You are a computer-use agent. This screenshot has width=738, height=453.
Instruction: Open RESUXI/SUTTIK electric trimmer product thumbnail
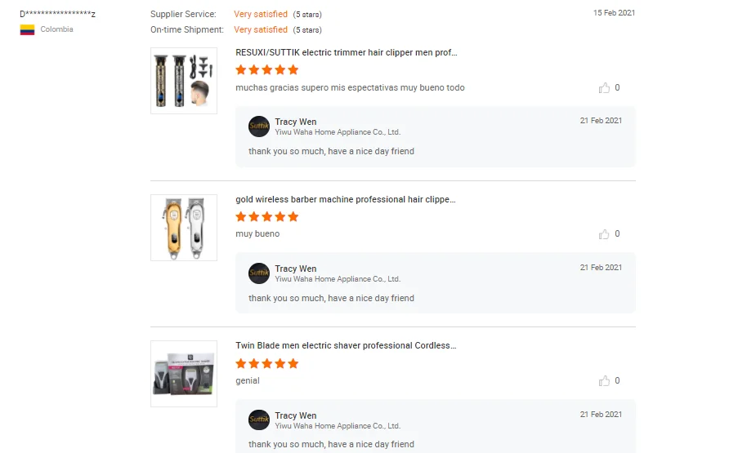[x=184, y=81]
